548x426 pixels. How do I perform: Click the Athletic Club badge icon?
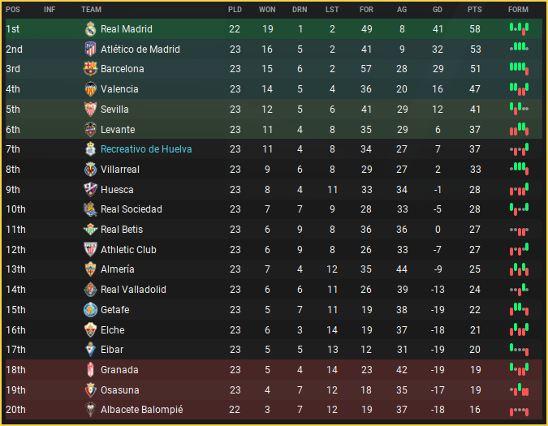coord(90,250)
